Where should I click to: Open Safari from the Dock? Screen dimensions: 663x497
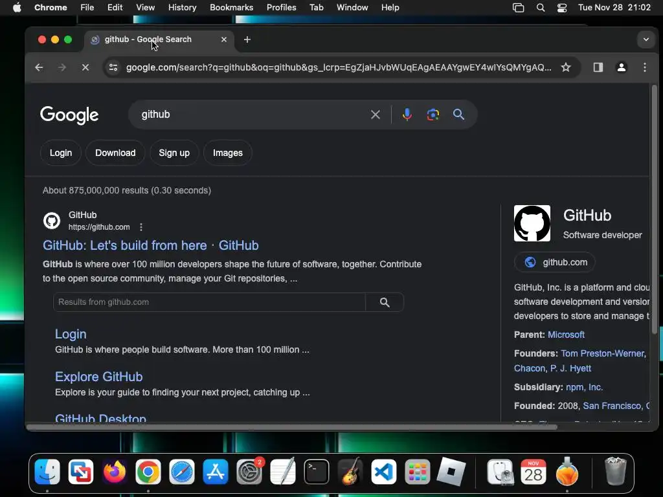coord(182,472)
